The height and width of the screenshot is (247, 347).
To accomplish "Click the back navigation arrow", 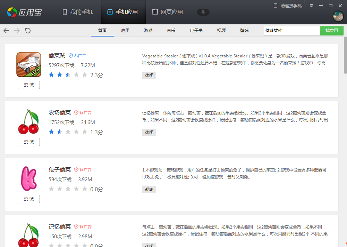I will tap(6, 31).
